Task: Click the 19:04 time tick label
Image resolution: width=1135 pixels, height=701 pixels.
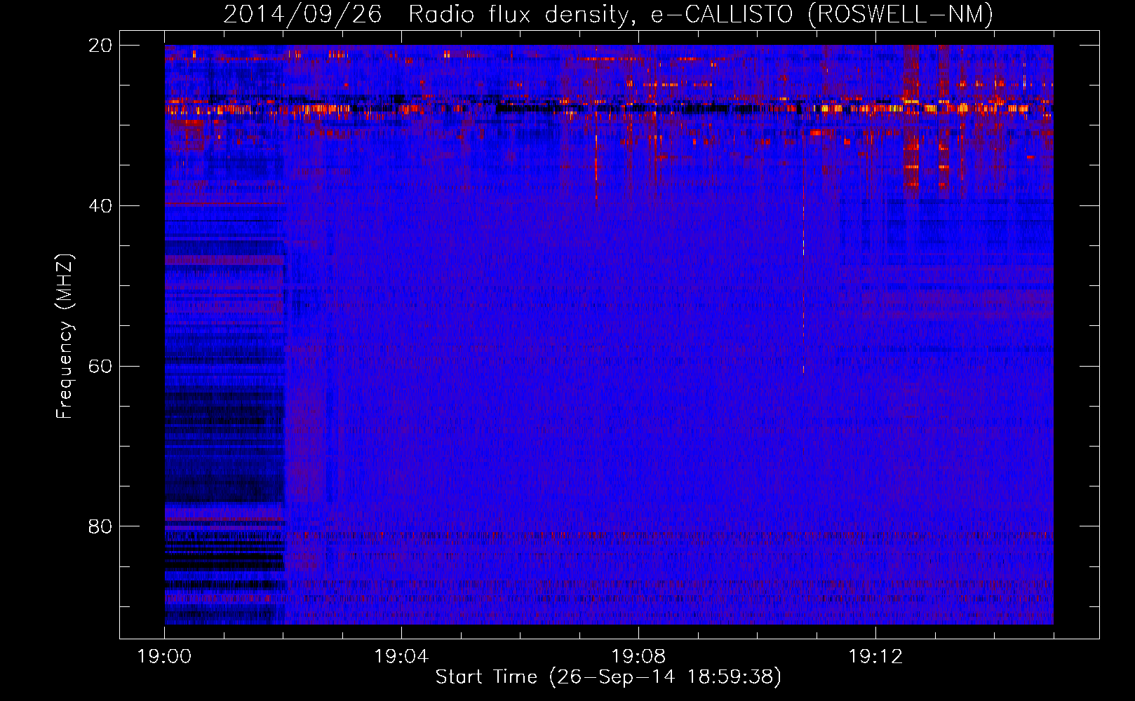Action: coord(401,656)
